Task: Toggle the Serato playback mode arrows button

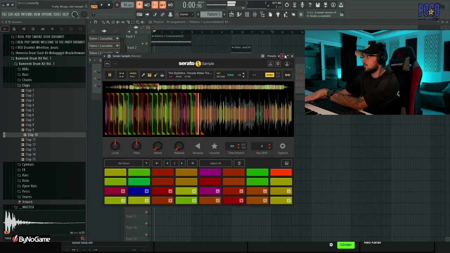Action: [x=122, y=75]
